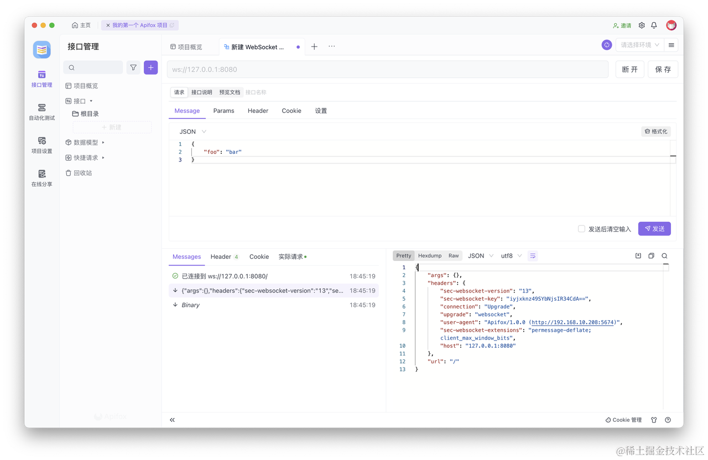Open the Hexdump response view
The height and width of the screenshot is (460, 708).
(x=429, y=255)
